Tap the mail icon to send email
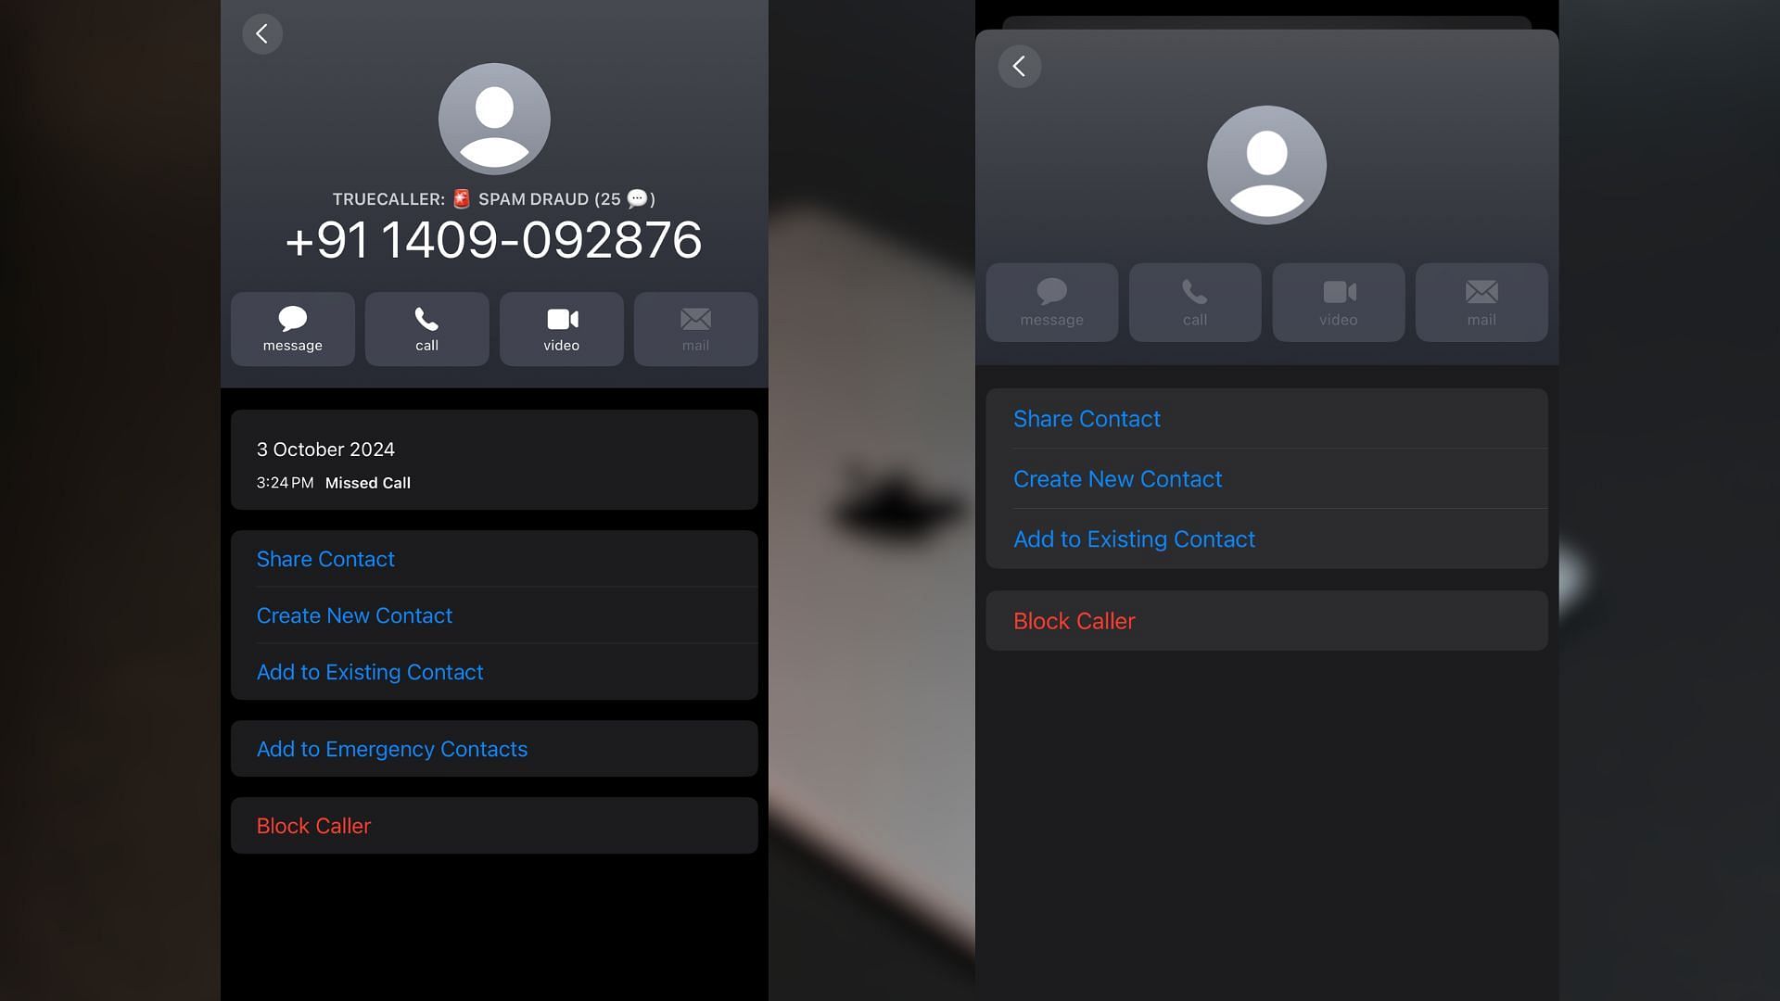This screenshot has height=1001, width=1780. point(695,327)
